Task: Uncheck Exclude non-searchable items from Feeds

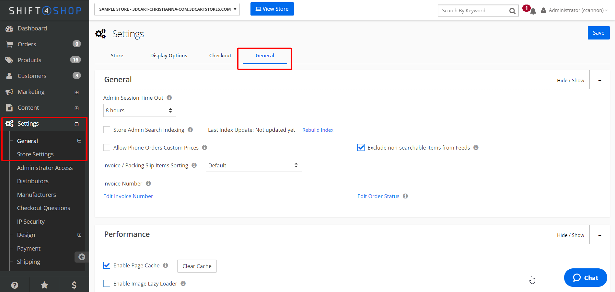Action: 361,148
